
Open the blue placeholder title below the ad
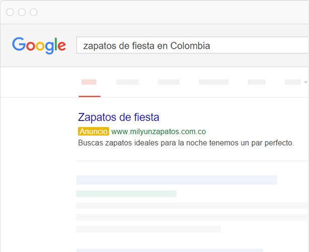pyautogui.click(x=176, y=180)
